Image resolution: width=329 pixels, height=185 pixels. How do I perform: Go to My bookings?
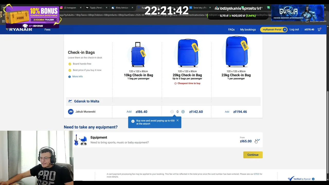[248, 30]
